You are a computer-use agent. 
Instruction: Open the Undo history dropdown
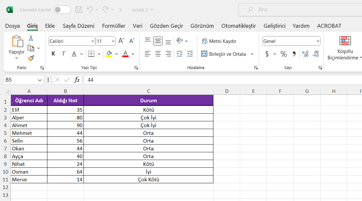[97, 10]
